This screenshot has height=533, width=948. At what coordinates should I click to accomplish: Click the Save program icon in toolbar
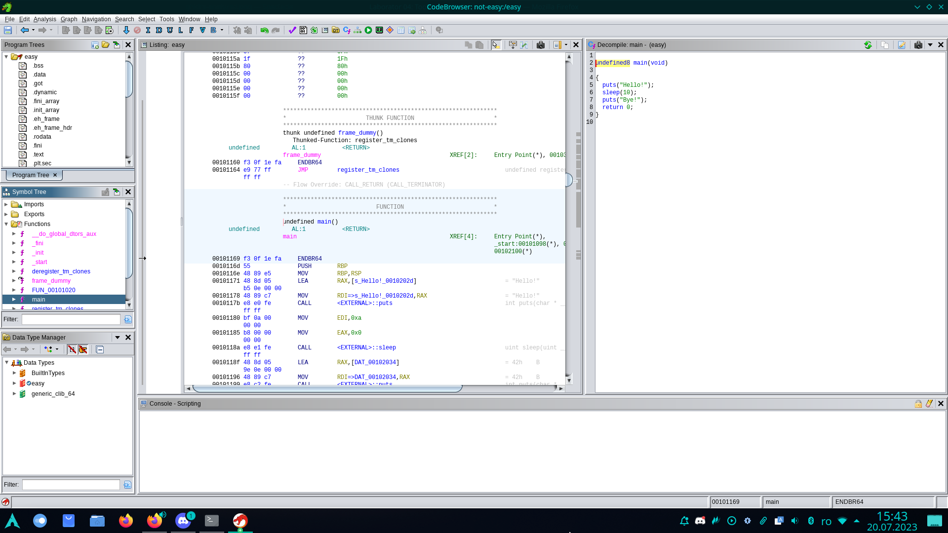tap(8, 31)
